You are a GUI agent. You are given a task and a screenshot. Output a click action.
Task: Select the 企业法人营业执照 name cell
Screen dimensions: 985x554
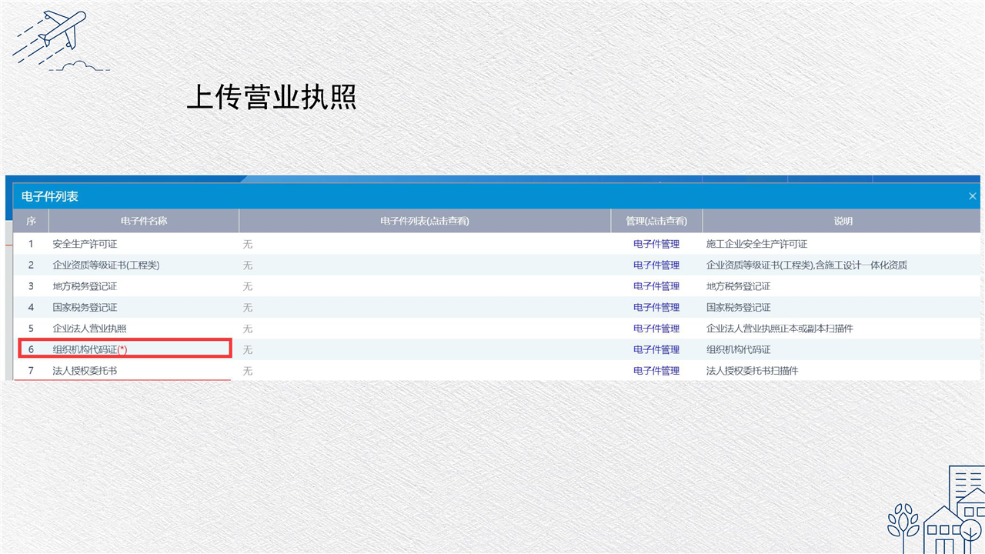tap(89, 329)
